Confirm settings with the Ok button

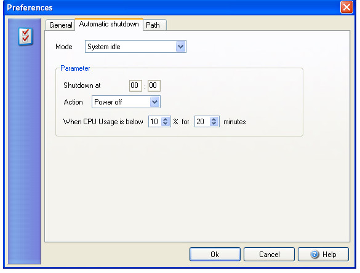(x=215, y=254)
